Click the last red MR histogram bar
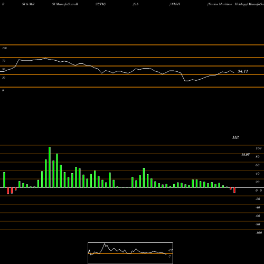 tap(234, 190)
